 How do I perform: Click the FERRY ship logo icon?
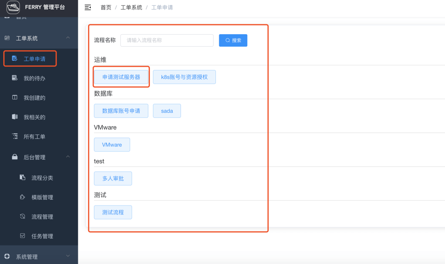[x=13, y=7]
